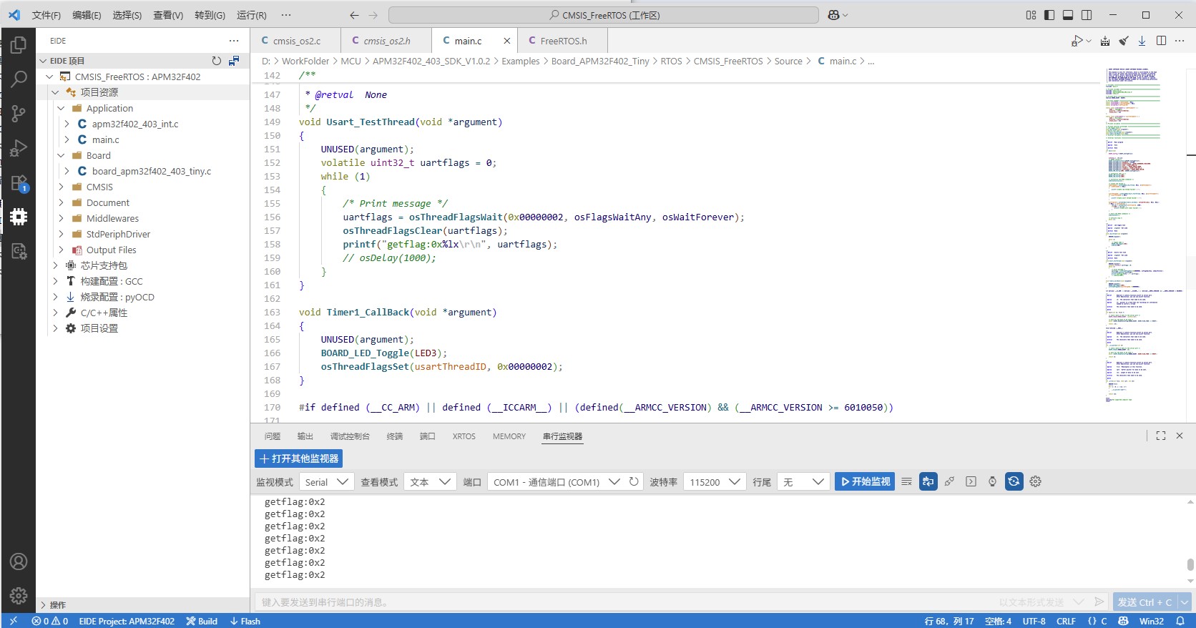Clear the serial monitor output
1196x628 pixels.
(906, 481)
